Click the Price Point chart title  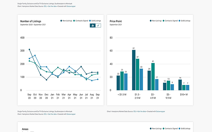click(x=116, y=21)
